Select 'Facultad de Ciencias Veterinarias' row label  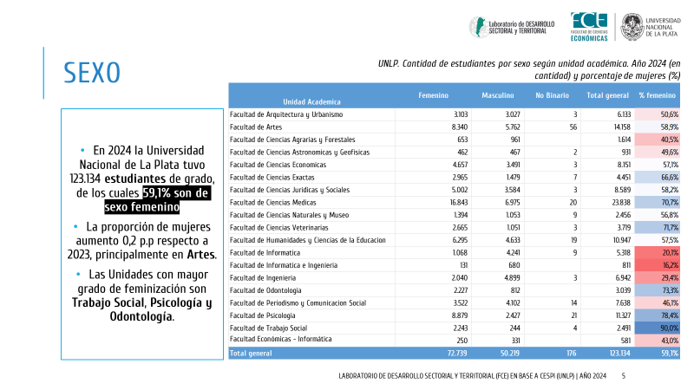pos(278,228)
